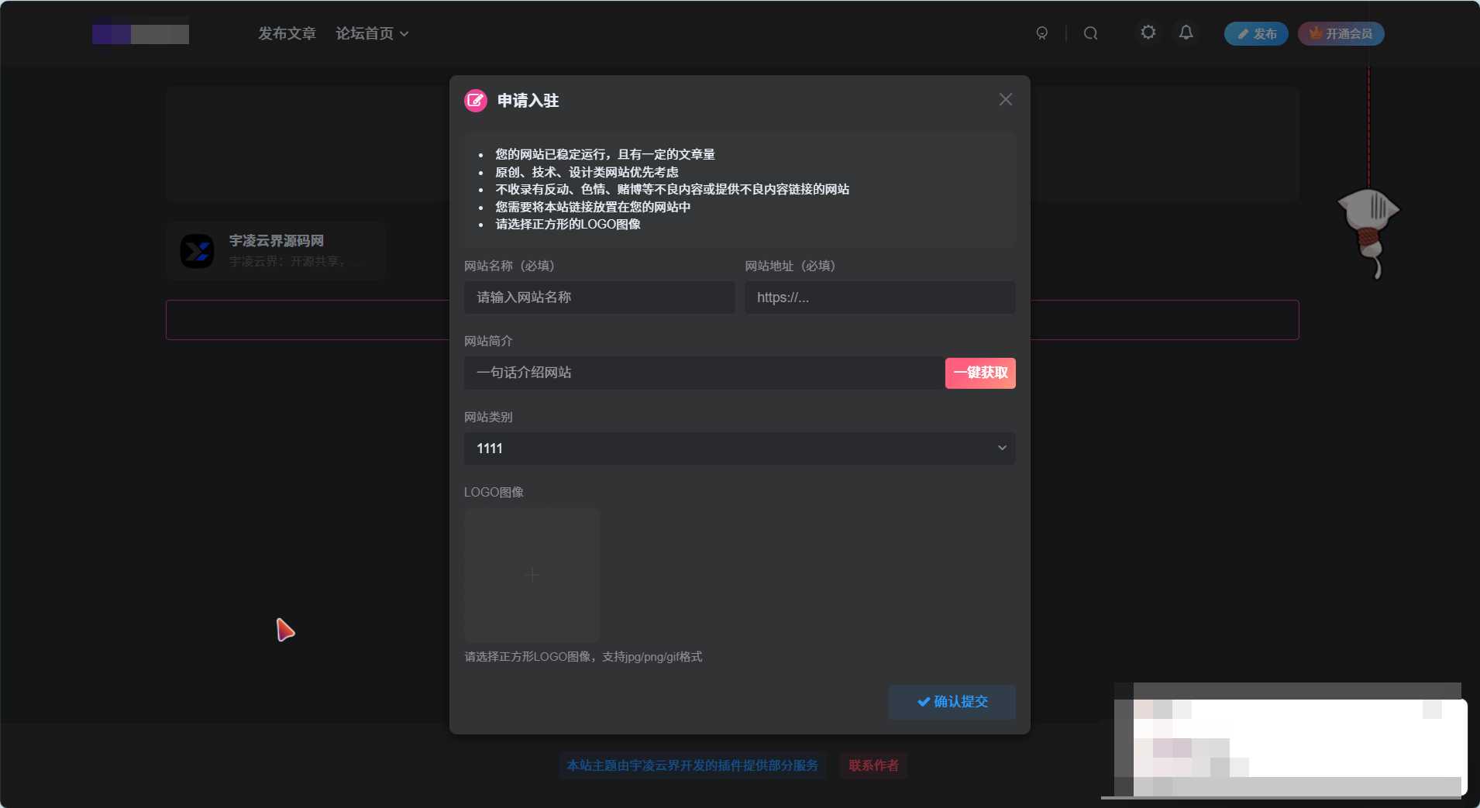
Task: Click the pink edit icon beside 申请入驻 title
Action: 475,100
